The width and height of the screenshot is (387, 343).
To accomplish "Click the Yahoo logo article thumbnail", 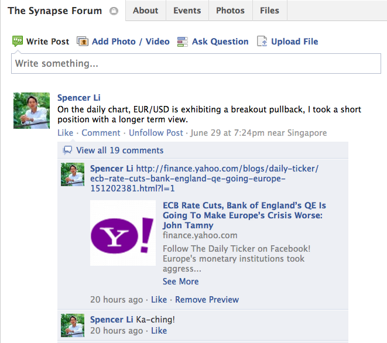I will tap(123, 233).
